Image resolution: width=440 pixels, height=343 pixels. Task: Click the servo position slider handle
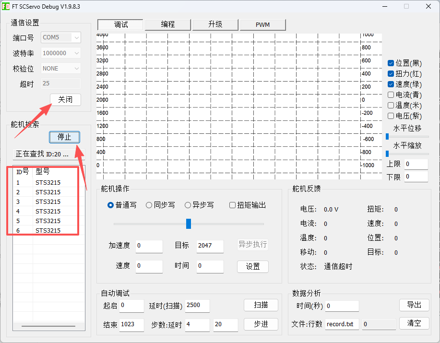tap(189, 224)
